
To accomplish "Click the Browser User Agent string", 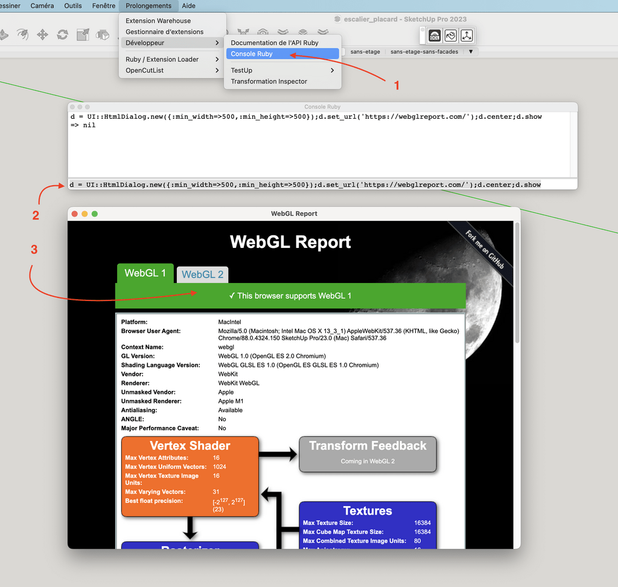I will click(x=339, y=334).
